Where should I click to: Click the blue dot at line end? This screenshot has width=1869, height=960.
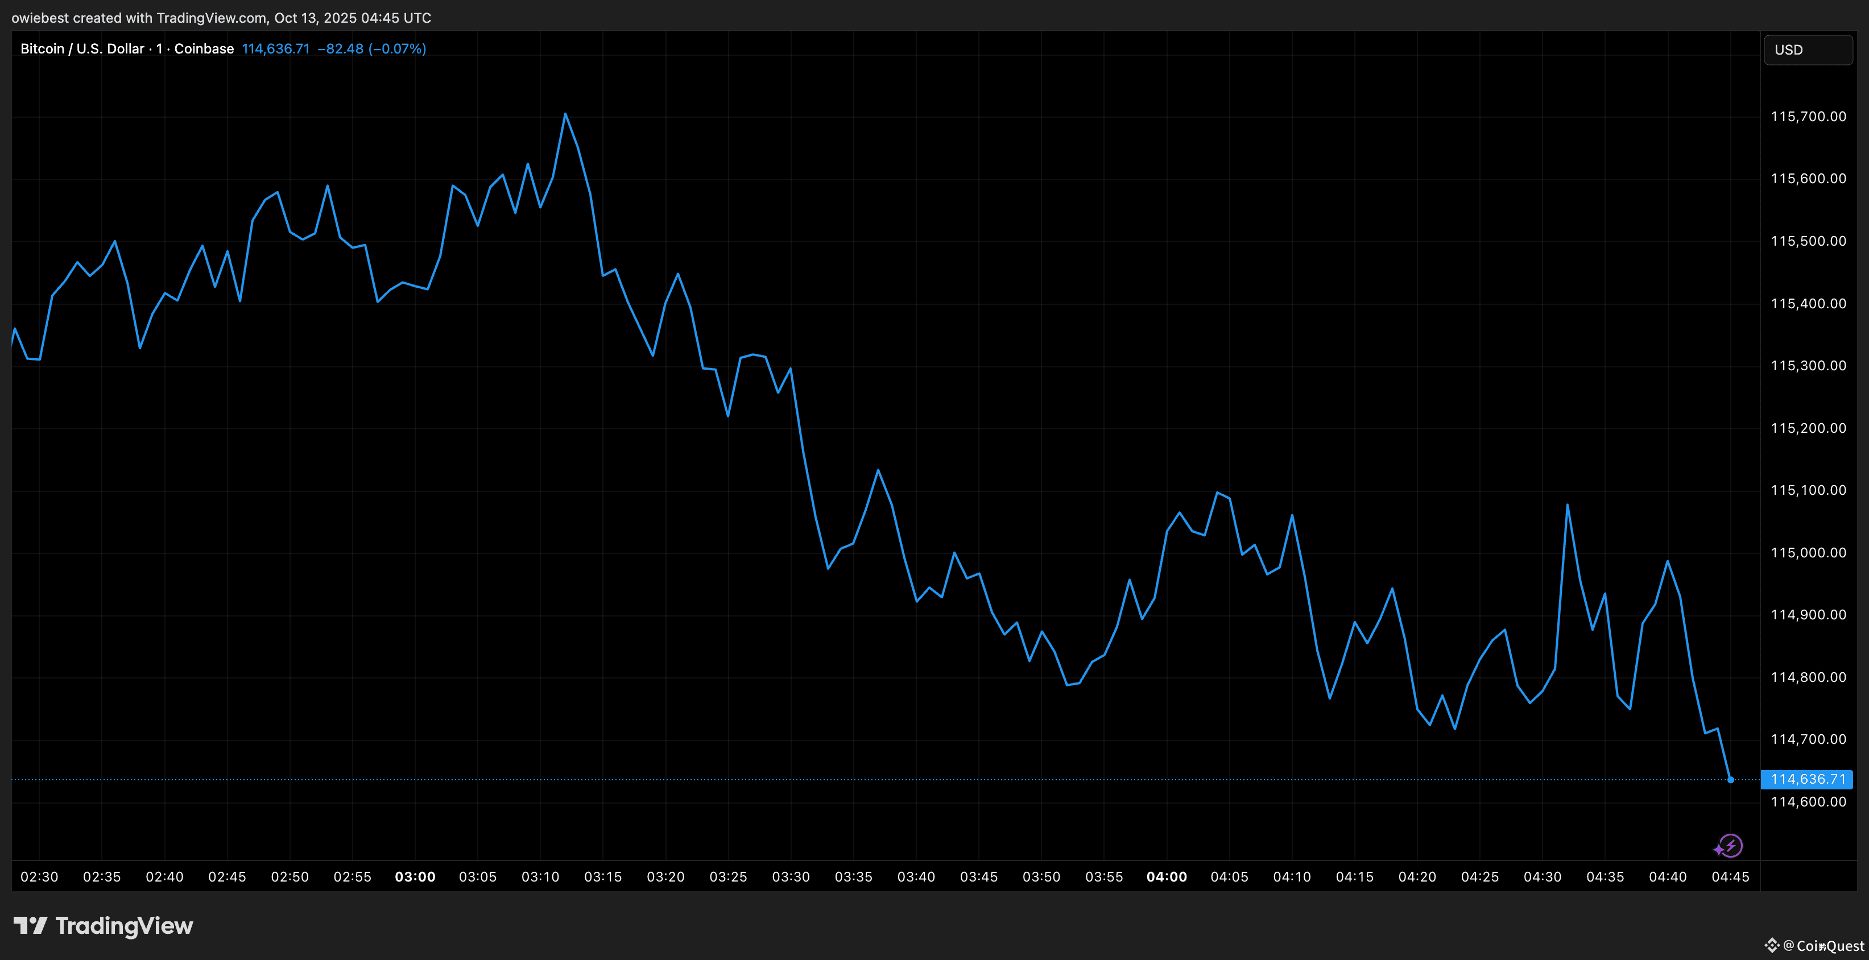(x=1730, y=779)
